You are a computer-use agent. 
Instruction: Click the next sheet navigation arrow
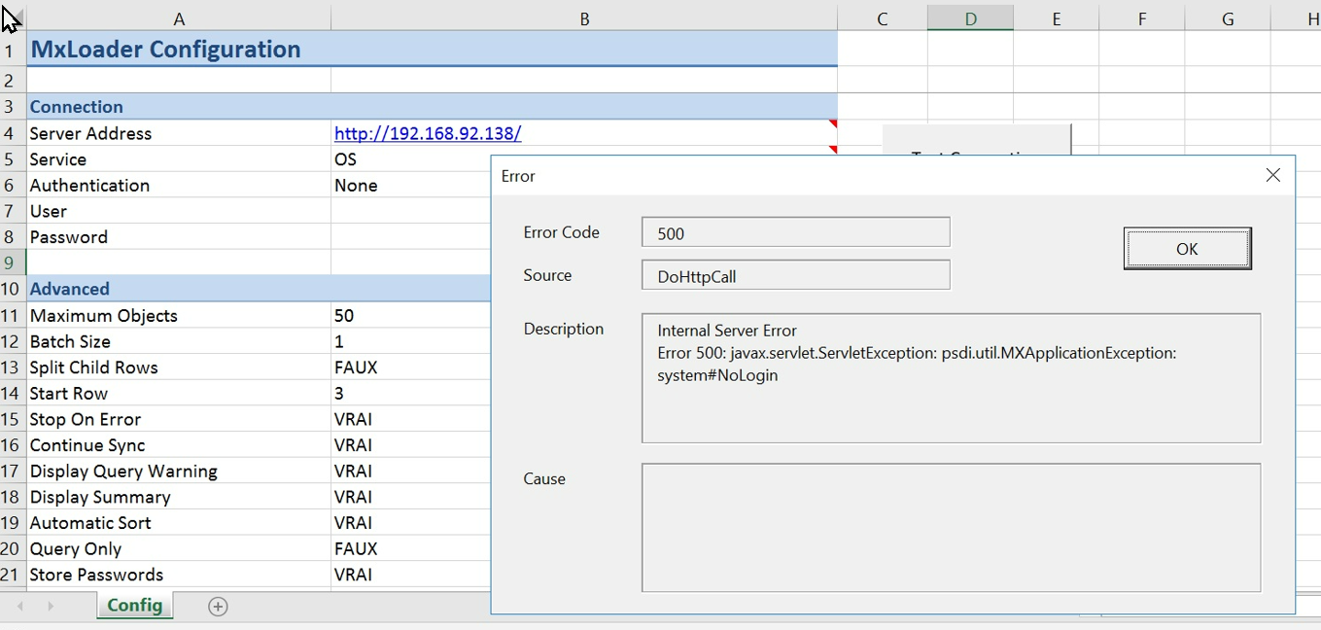[51, 606]
